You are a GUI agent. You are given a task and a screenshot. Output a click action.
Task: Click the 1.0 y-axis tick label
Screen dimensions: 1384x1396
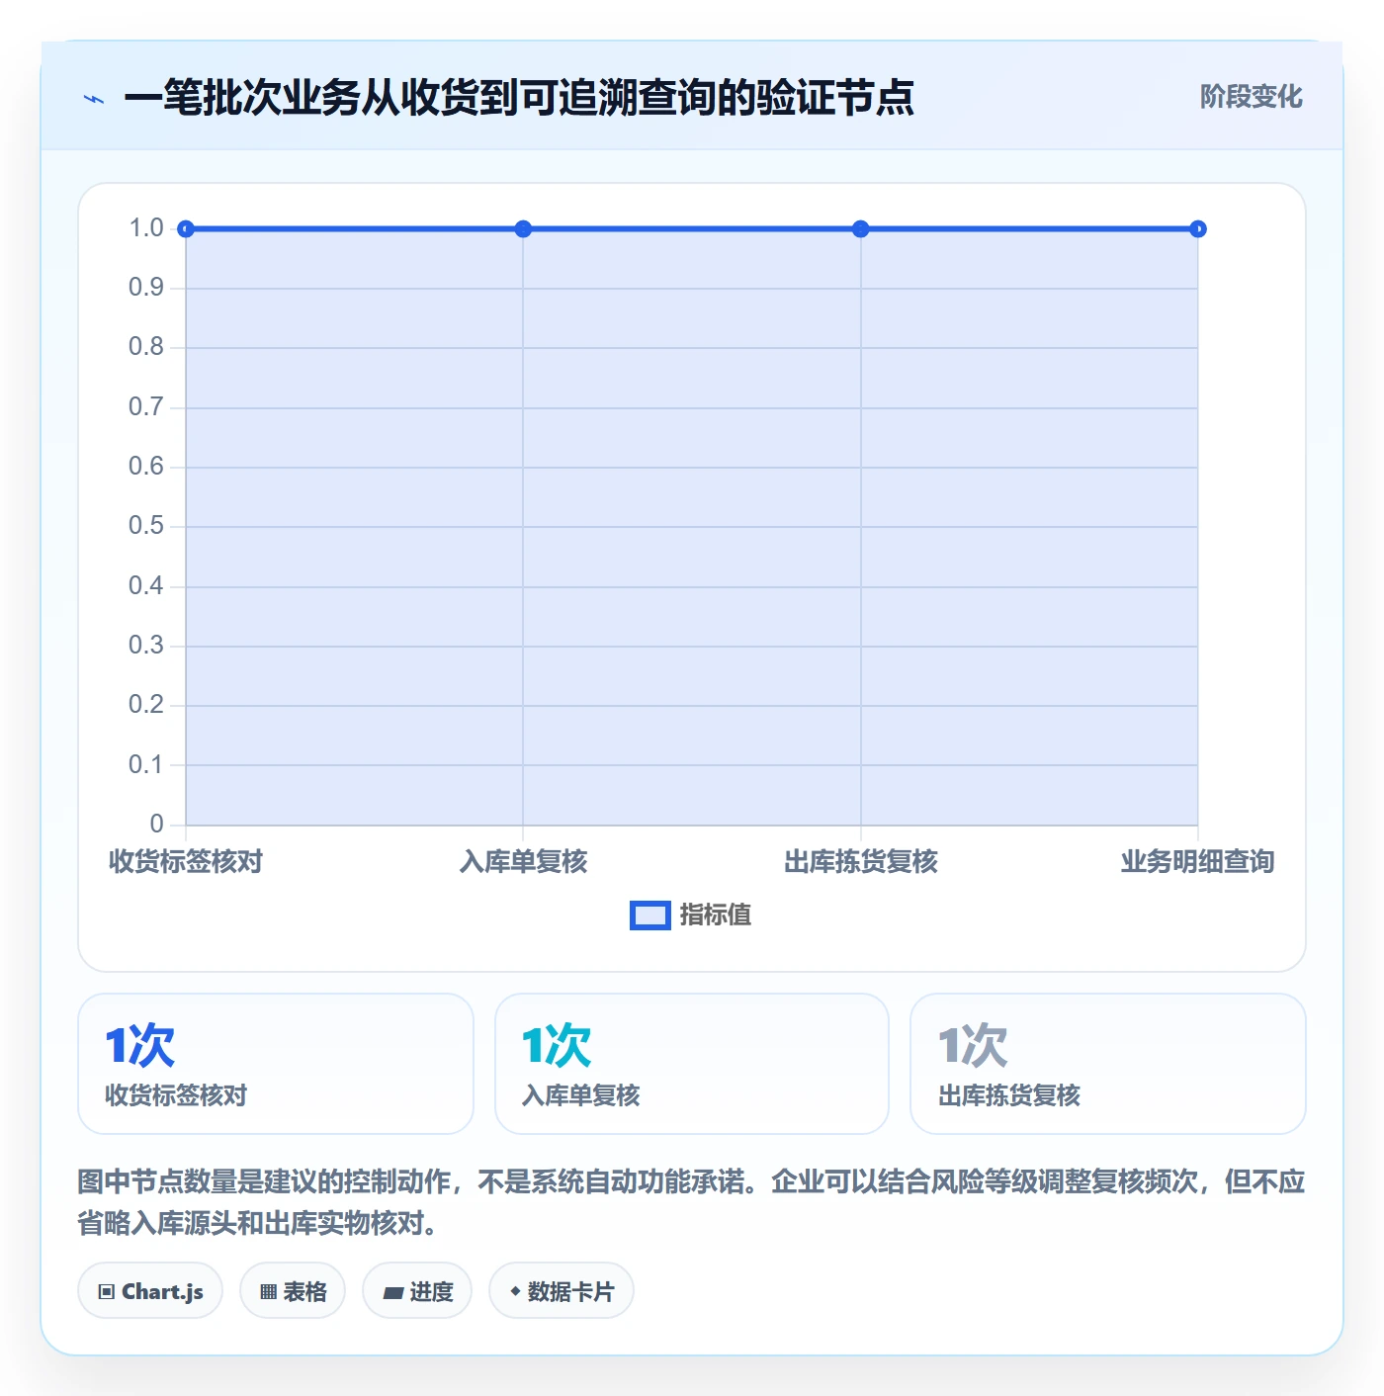[x=146, y=228]
